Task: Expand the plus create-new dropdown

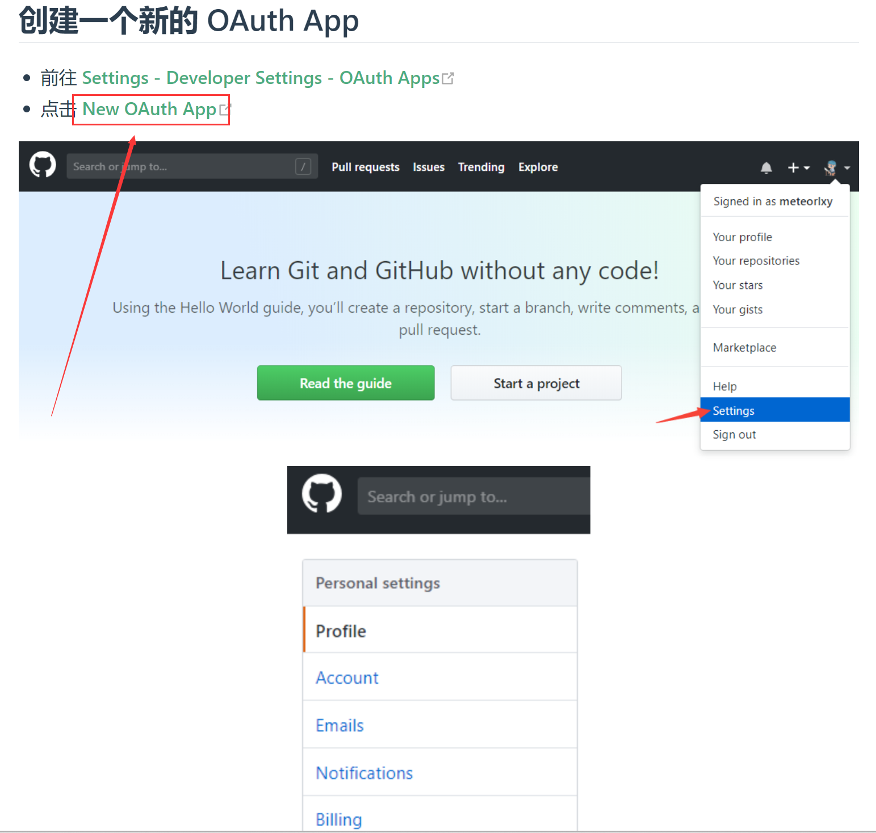Action: [x=798, y=167]
